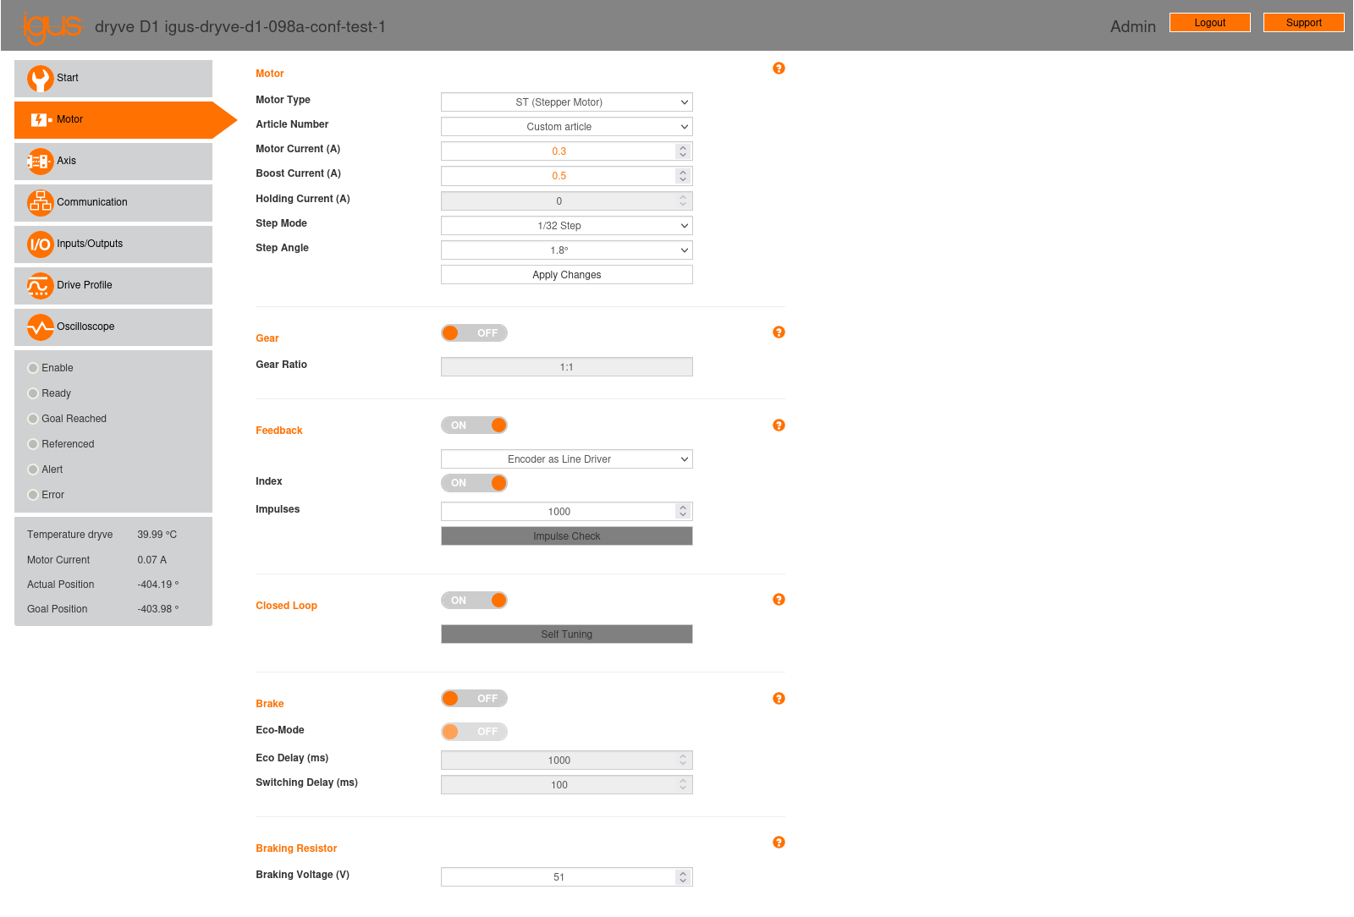Select the Motor menu item
Image resolution: width=1354 pixels, height=917 pixels.
[x=113, y=120]
